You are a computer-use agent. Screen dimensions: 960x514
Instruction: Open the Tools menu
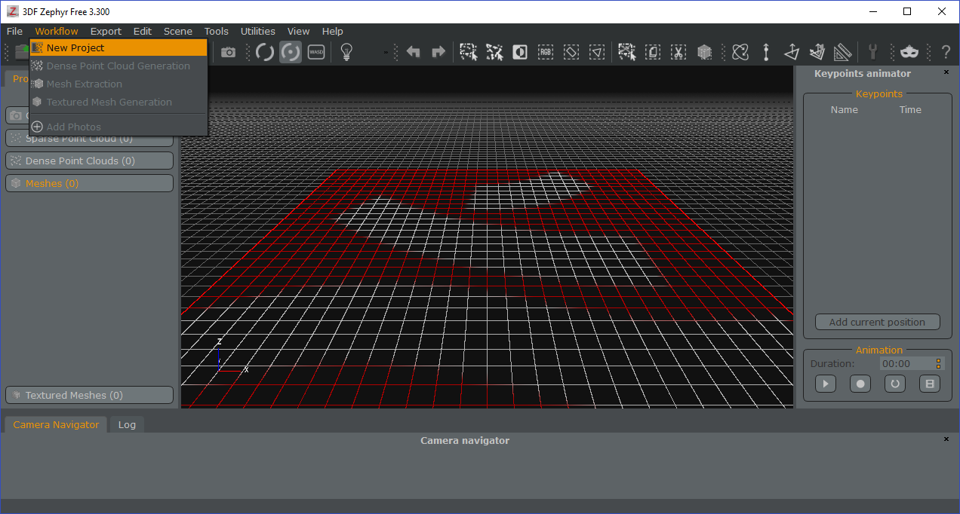[x=216, y=31]
